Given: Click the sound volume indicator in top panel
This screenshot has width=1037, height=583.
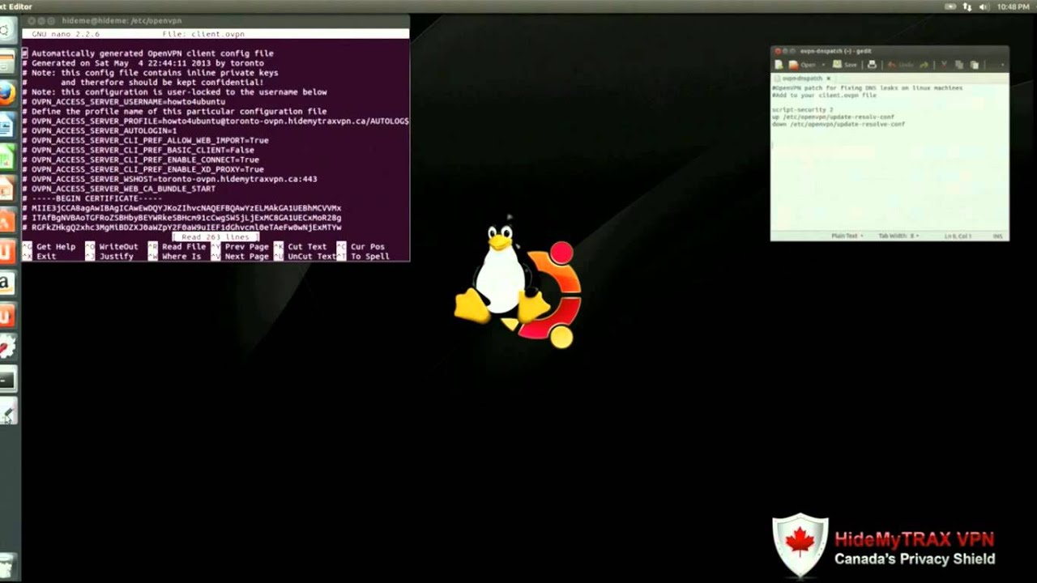Looking at the screenshot, I should (x=984, y=6).
